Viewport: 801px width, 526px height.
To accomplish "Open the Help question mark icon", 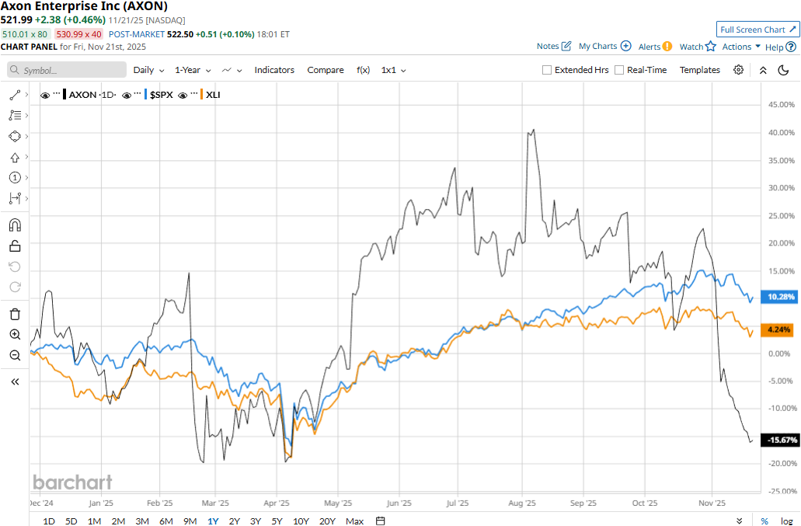I will coord(791,47).
